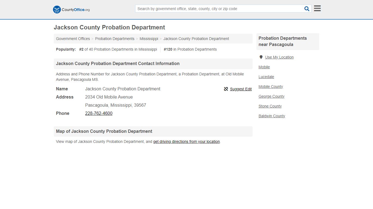
Task: Open the George County link
Action: click(271, 96)
